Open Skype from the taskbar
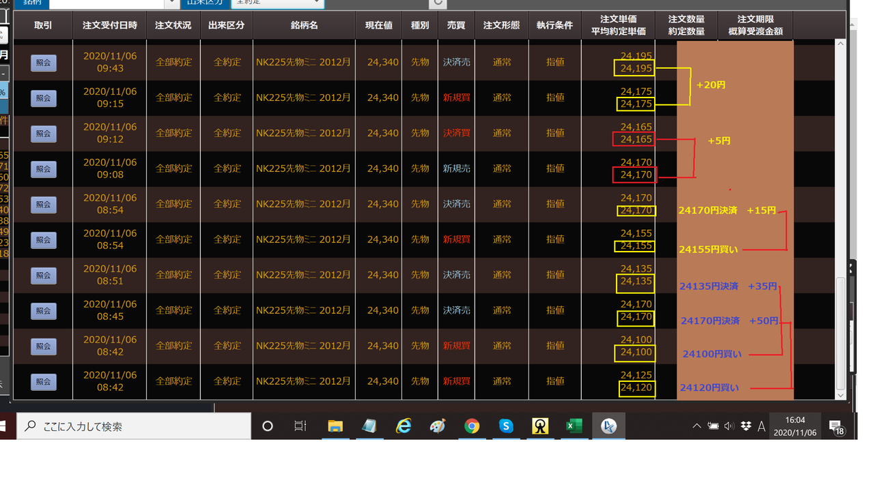This screenshot has width=874, height=491. pyautogui.click(x=506, y=426)
